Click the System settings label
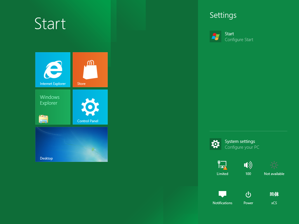 point(240,141)
